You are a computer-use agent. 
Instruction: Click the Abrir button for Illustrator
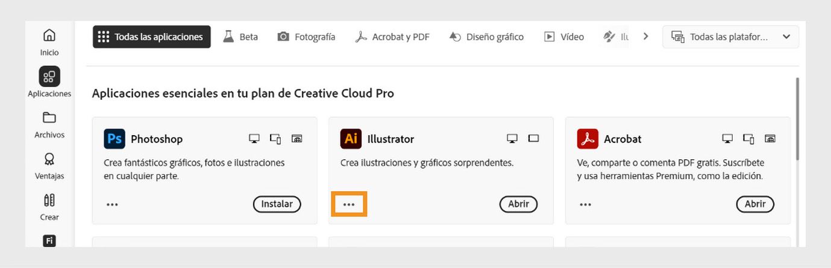point(518,204)
